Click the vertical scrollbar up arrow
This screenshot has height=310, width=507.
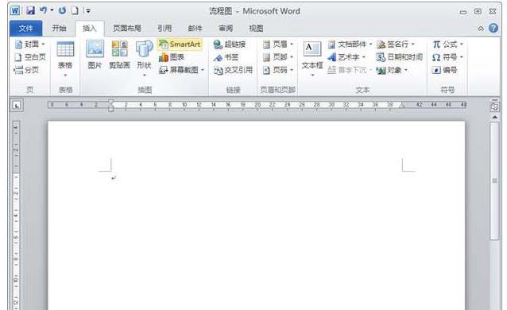pos(494,117)
